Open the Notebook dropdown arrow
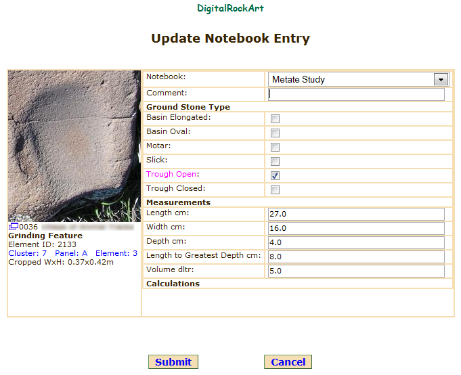Viewport: 461px width, 375px height. click(441, 79)
